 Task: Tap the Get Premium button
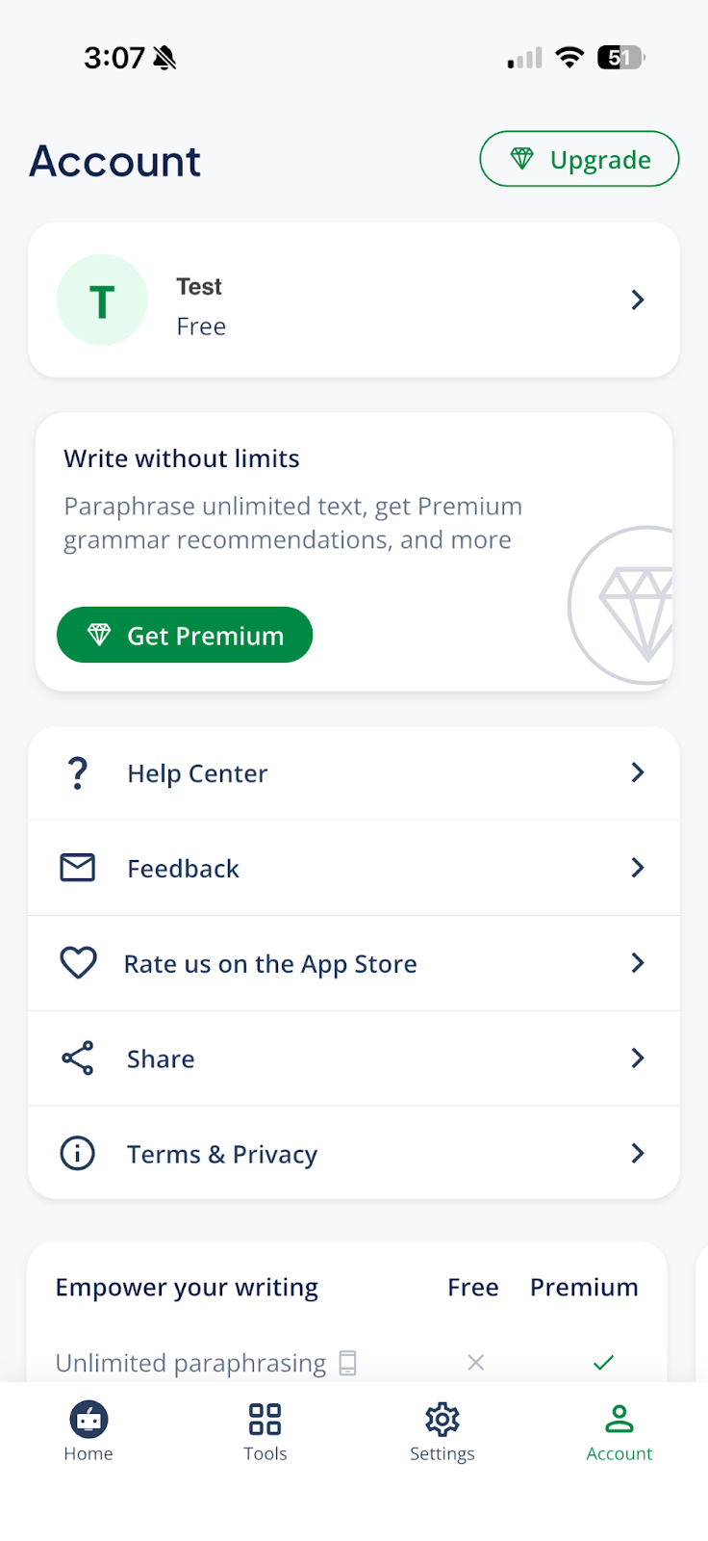click(x=185, y=636)
